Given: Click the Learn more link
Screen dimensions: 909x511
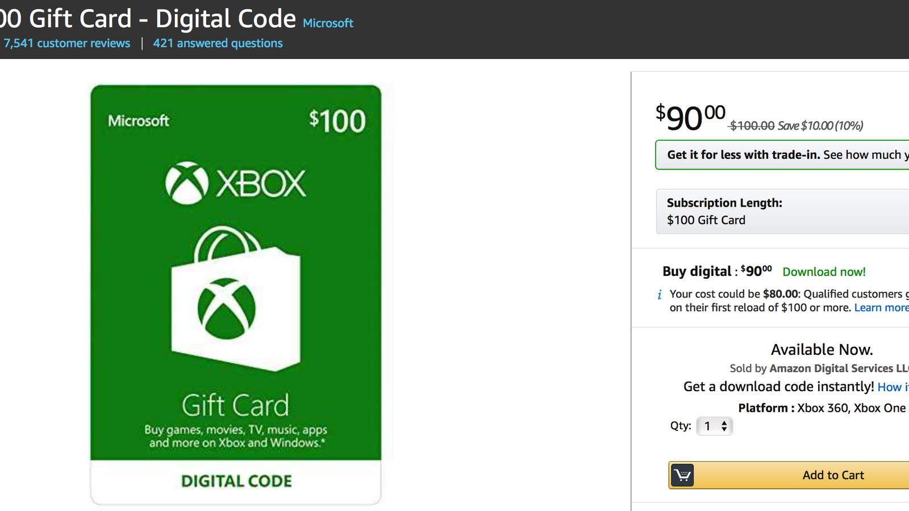Looking at the screenshot, I should click(881, 308).
